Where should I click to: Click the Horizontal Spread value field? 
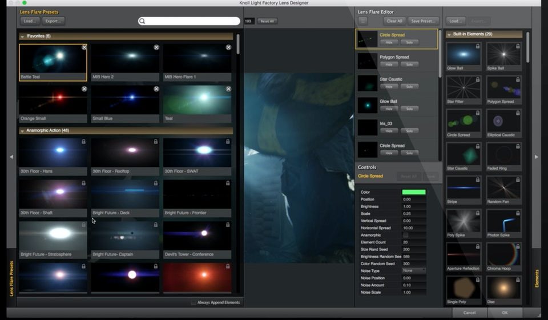tap(414, 228)
